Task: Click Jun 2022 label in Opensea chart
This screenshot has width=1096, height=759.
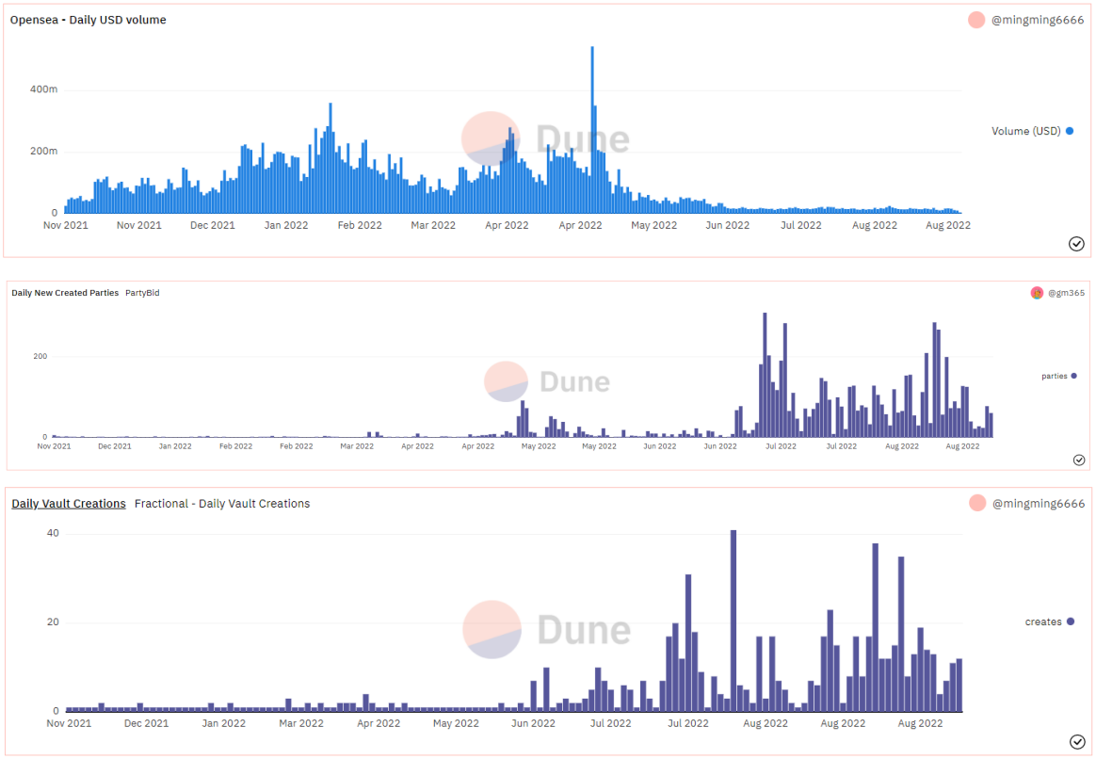Action: click(728, 225)
